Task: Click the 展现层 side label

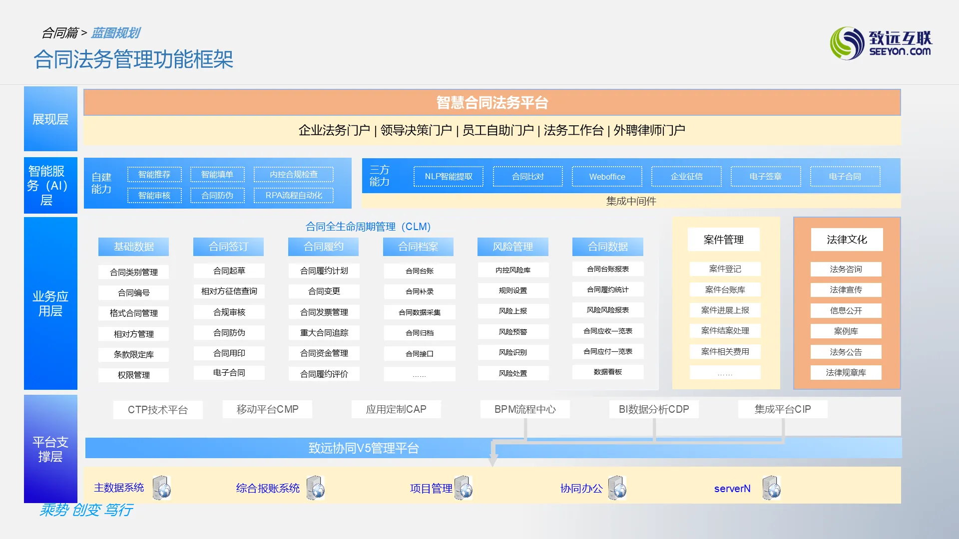Action: click(x=50, y=119)
